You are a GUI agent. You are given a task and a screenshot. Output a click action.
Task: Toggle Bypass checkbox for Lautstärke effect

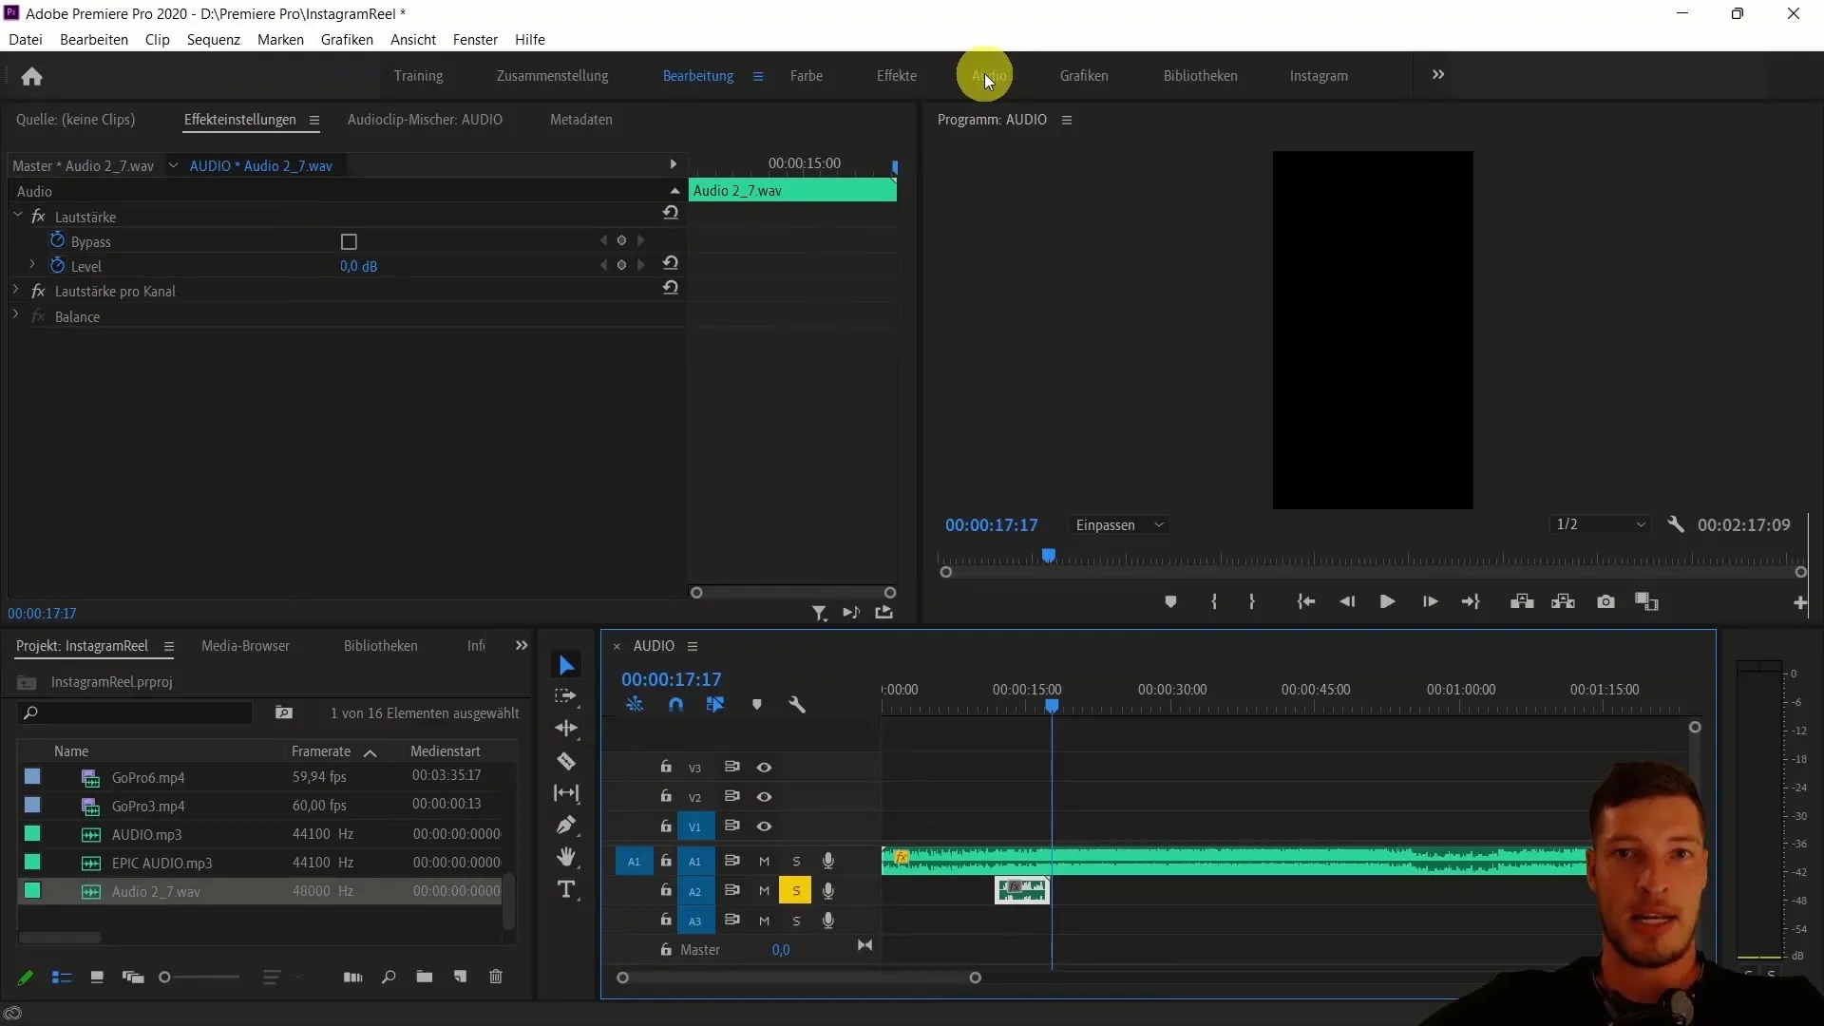click(x=349, y=242)
